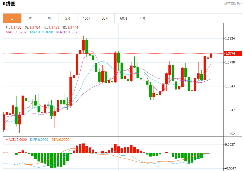The image size is (244, 171).
Task: Click the latest red candlestick at right end
Action: coord(211,55)
